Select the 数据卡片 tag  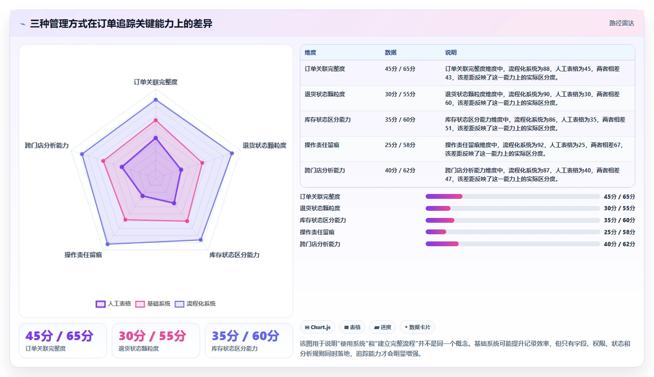(x=417, y=327)
